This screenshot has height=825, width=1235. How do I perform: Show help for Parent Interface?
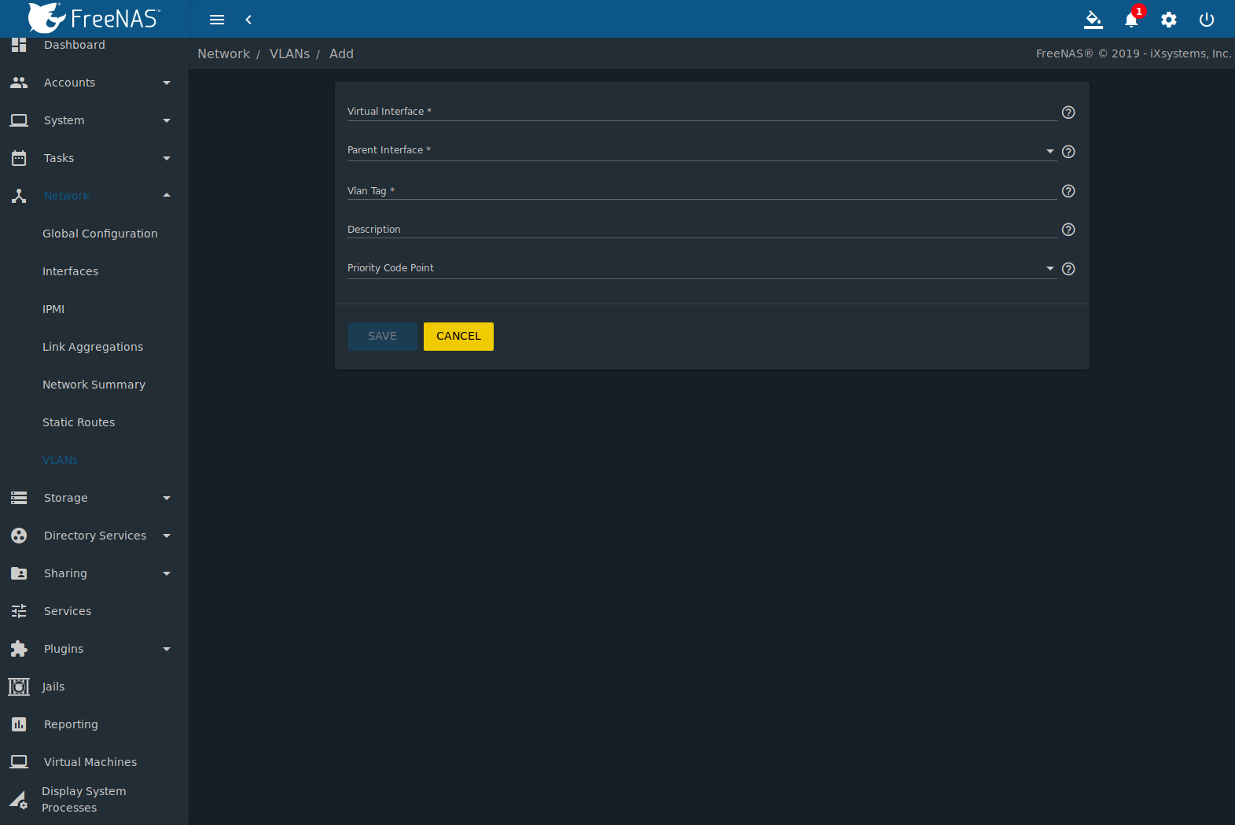1068,152
